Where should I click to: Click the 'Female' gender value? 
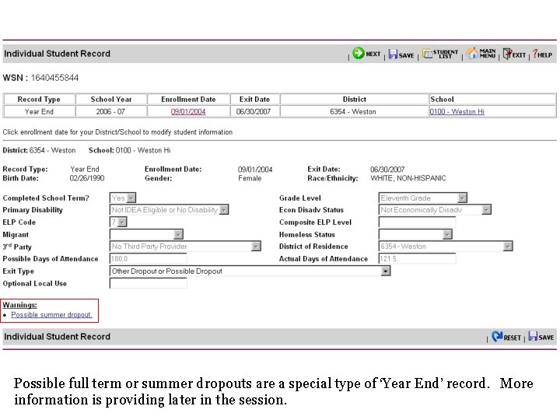coord(250,178)
